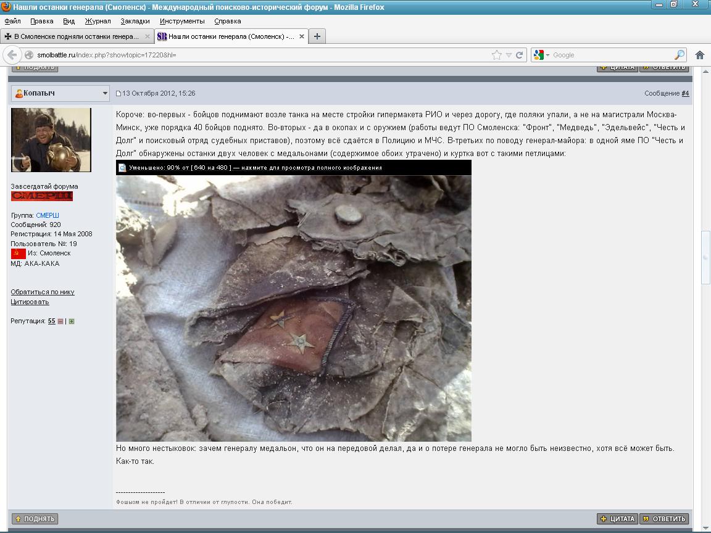Expand the Копатыч user dropdown

[x=105, y=94]
